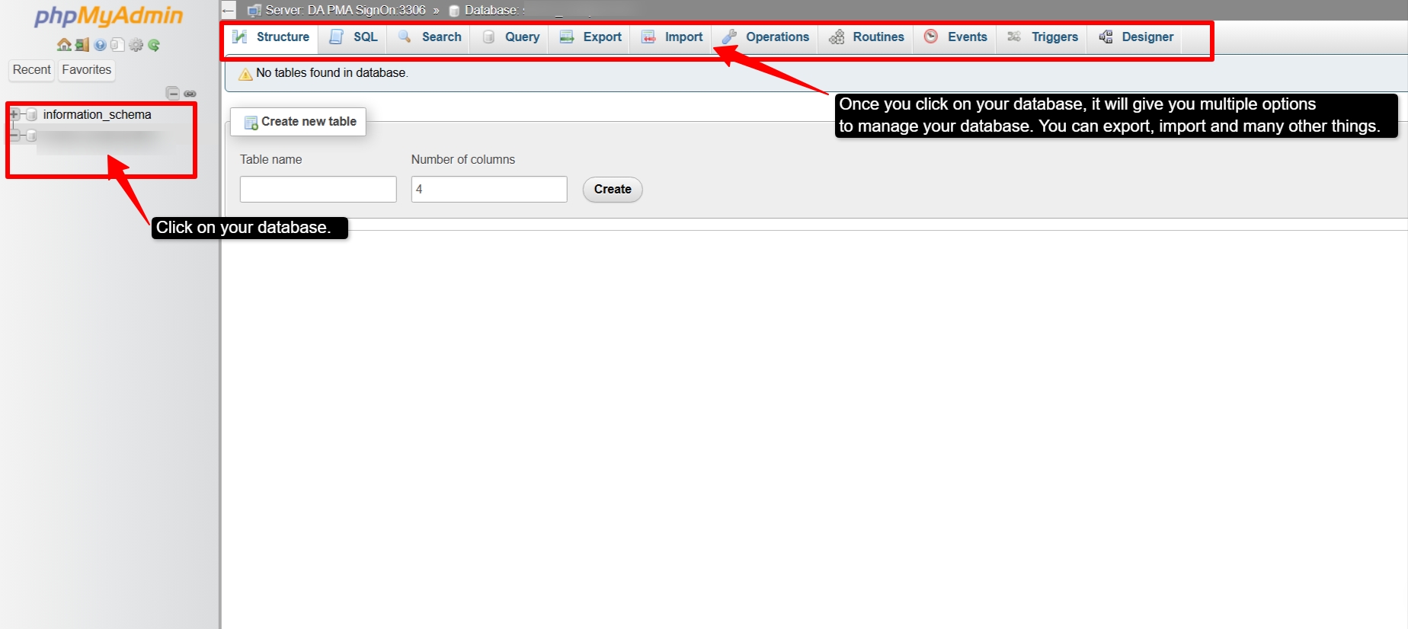Open the Triggers tab
Screen dimensions: 1408x629
(1042, 37)
